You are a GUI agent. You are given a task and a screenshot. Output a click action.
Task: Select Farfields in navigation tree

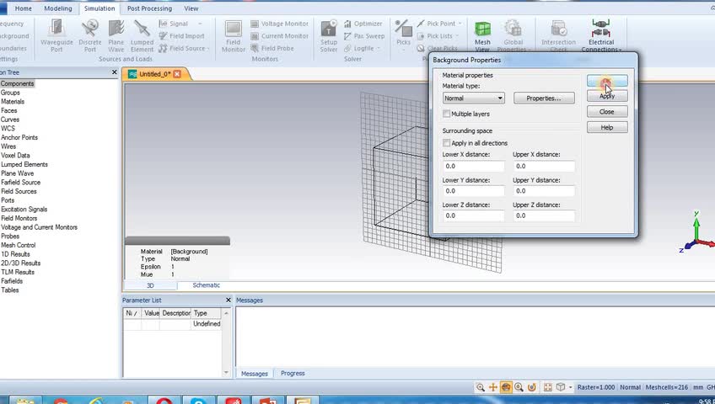pos(12,281)
